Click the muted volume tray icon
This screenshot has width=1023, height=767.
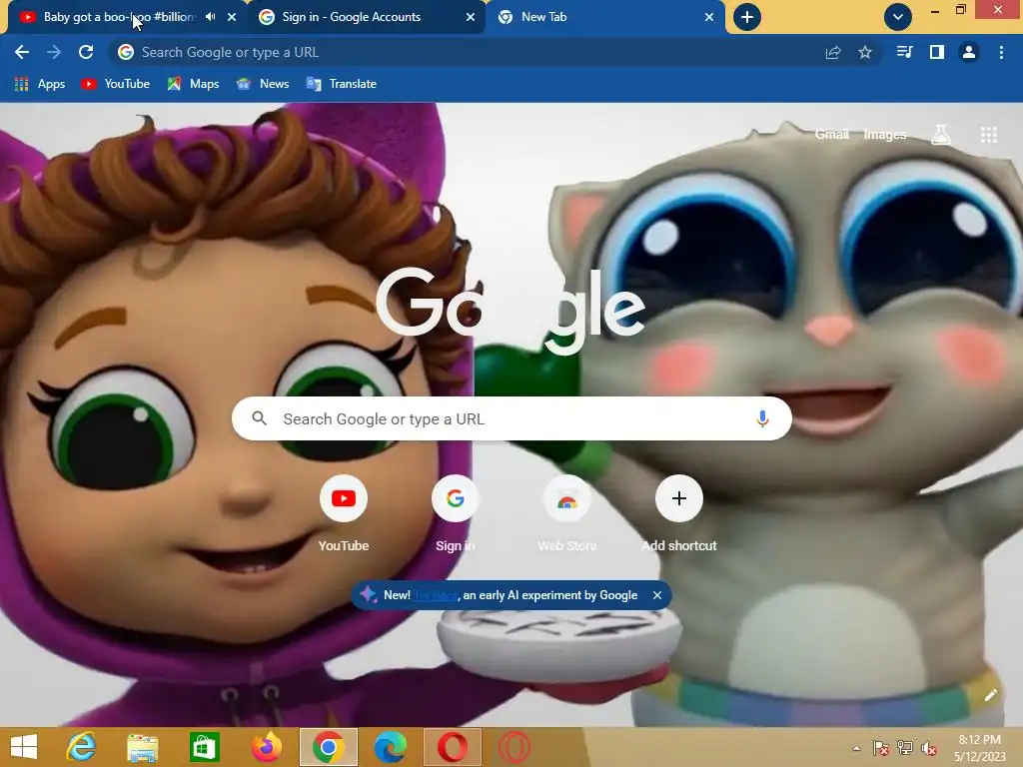pos(928,748)
